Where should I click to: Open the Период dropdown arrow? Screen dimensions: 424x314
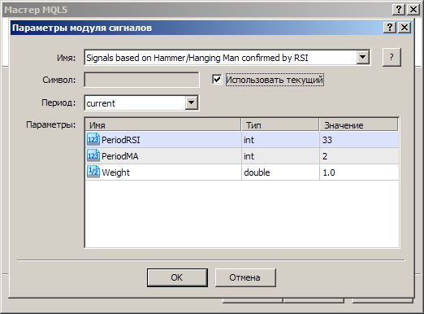[x=192, y=102]
